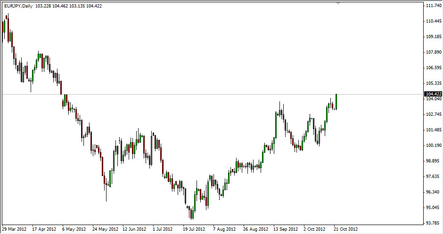Screen dimensions: 443x234
Task: Click the 7 Aug 2012 date label
Action: tap(224, 229)
